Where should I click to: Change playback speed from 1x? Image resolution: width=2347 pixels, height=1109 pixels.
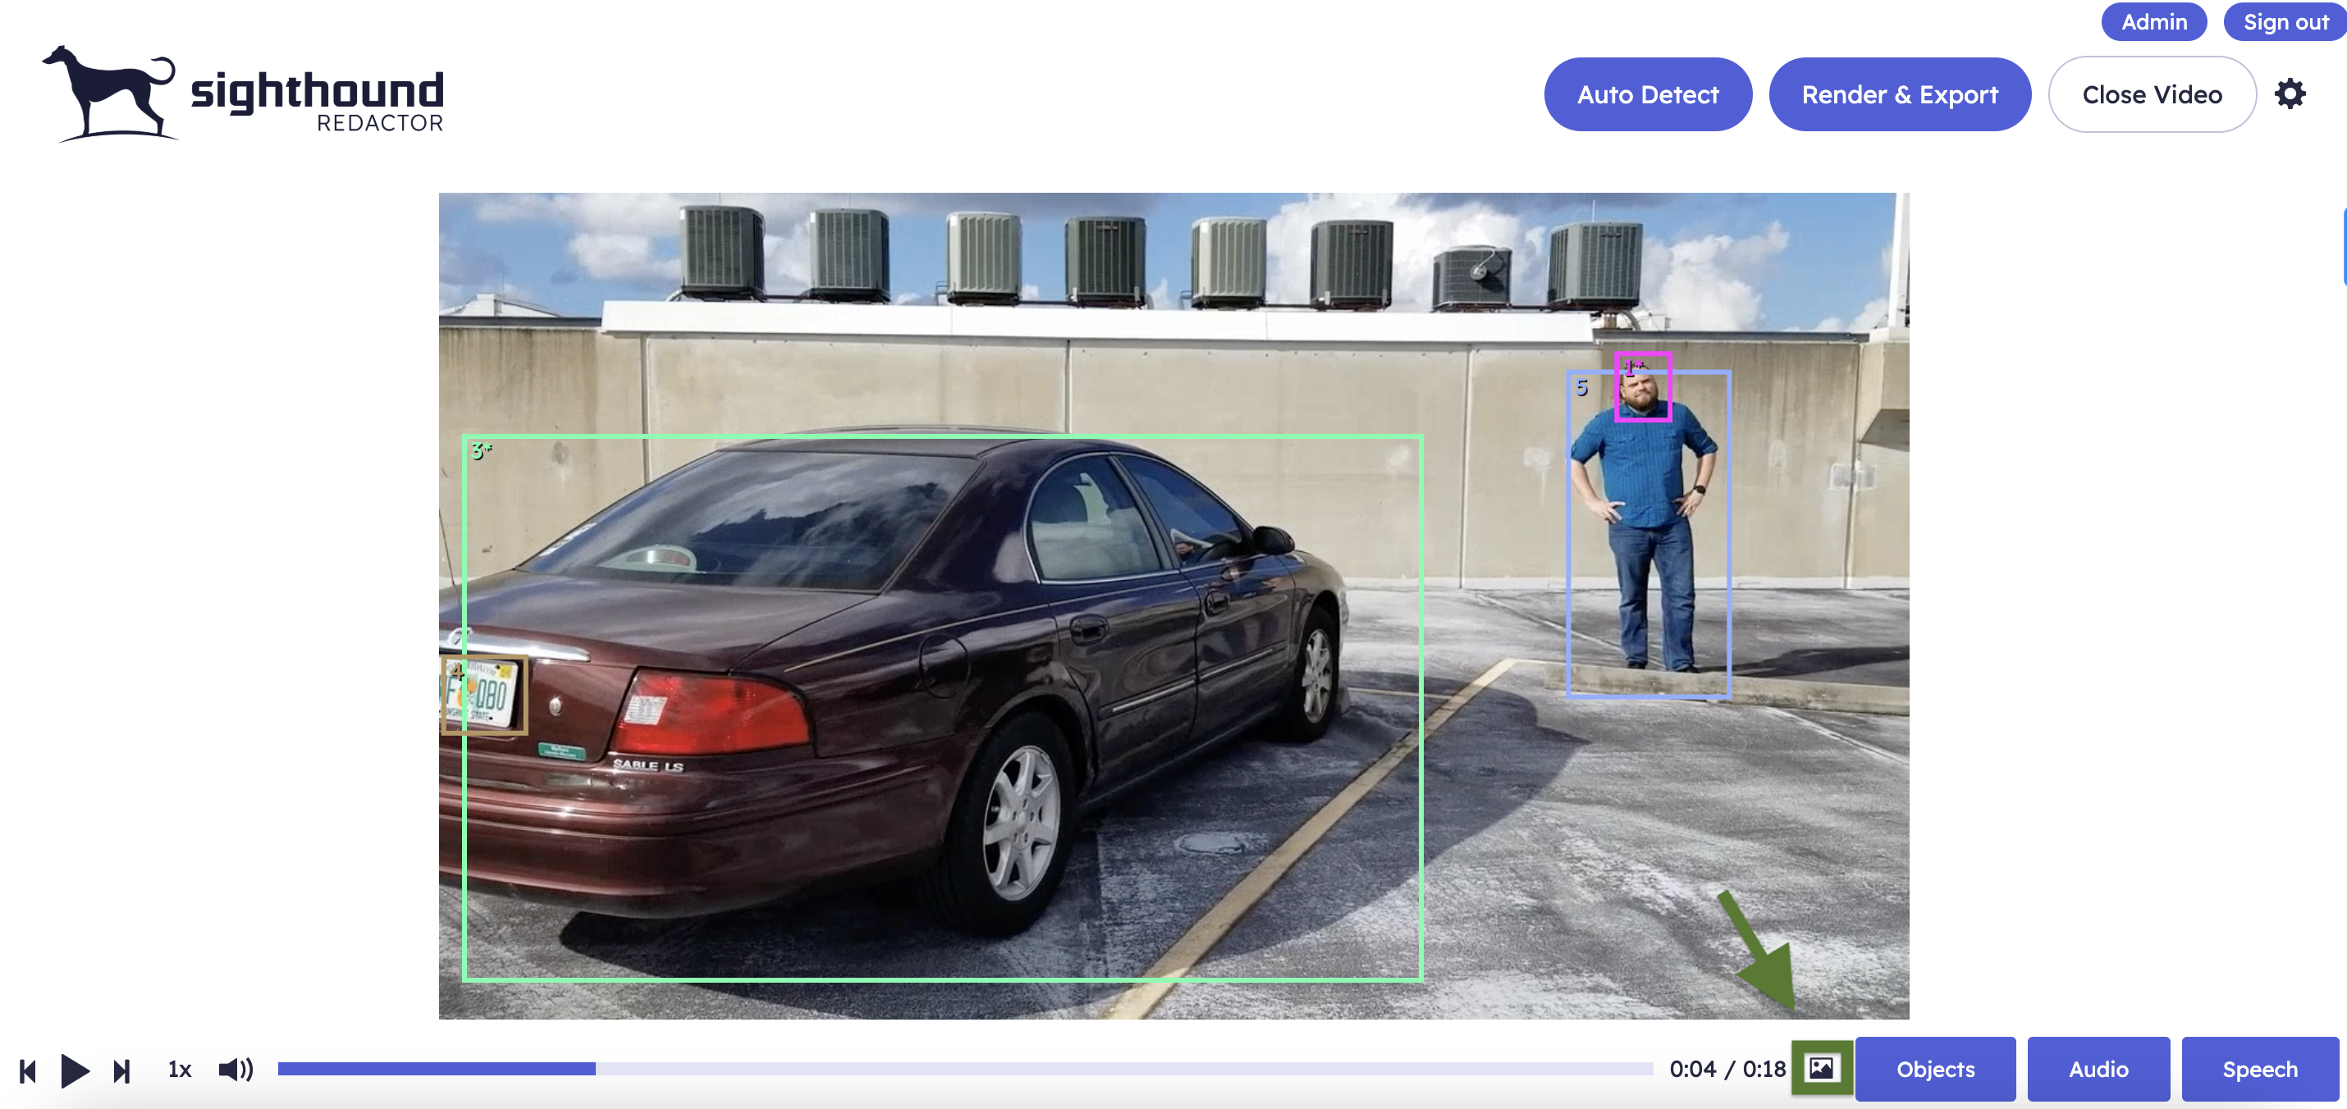coord(180,1070)
